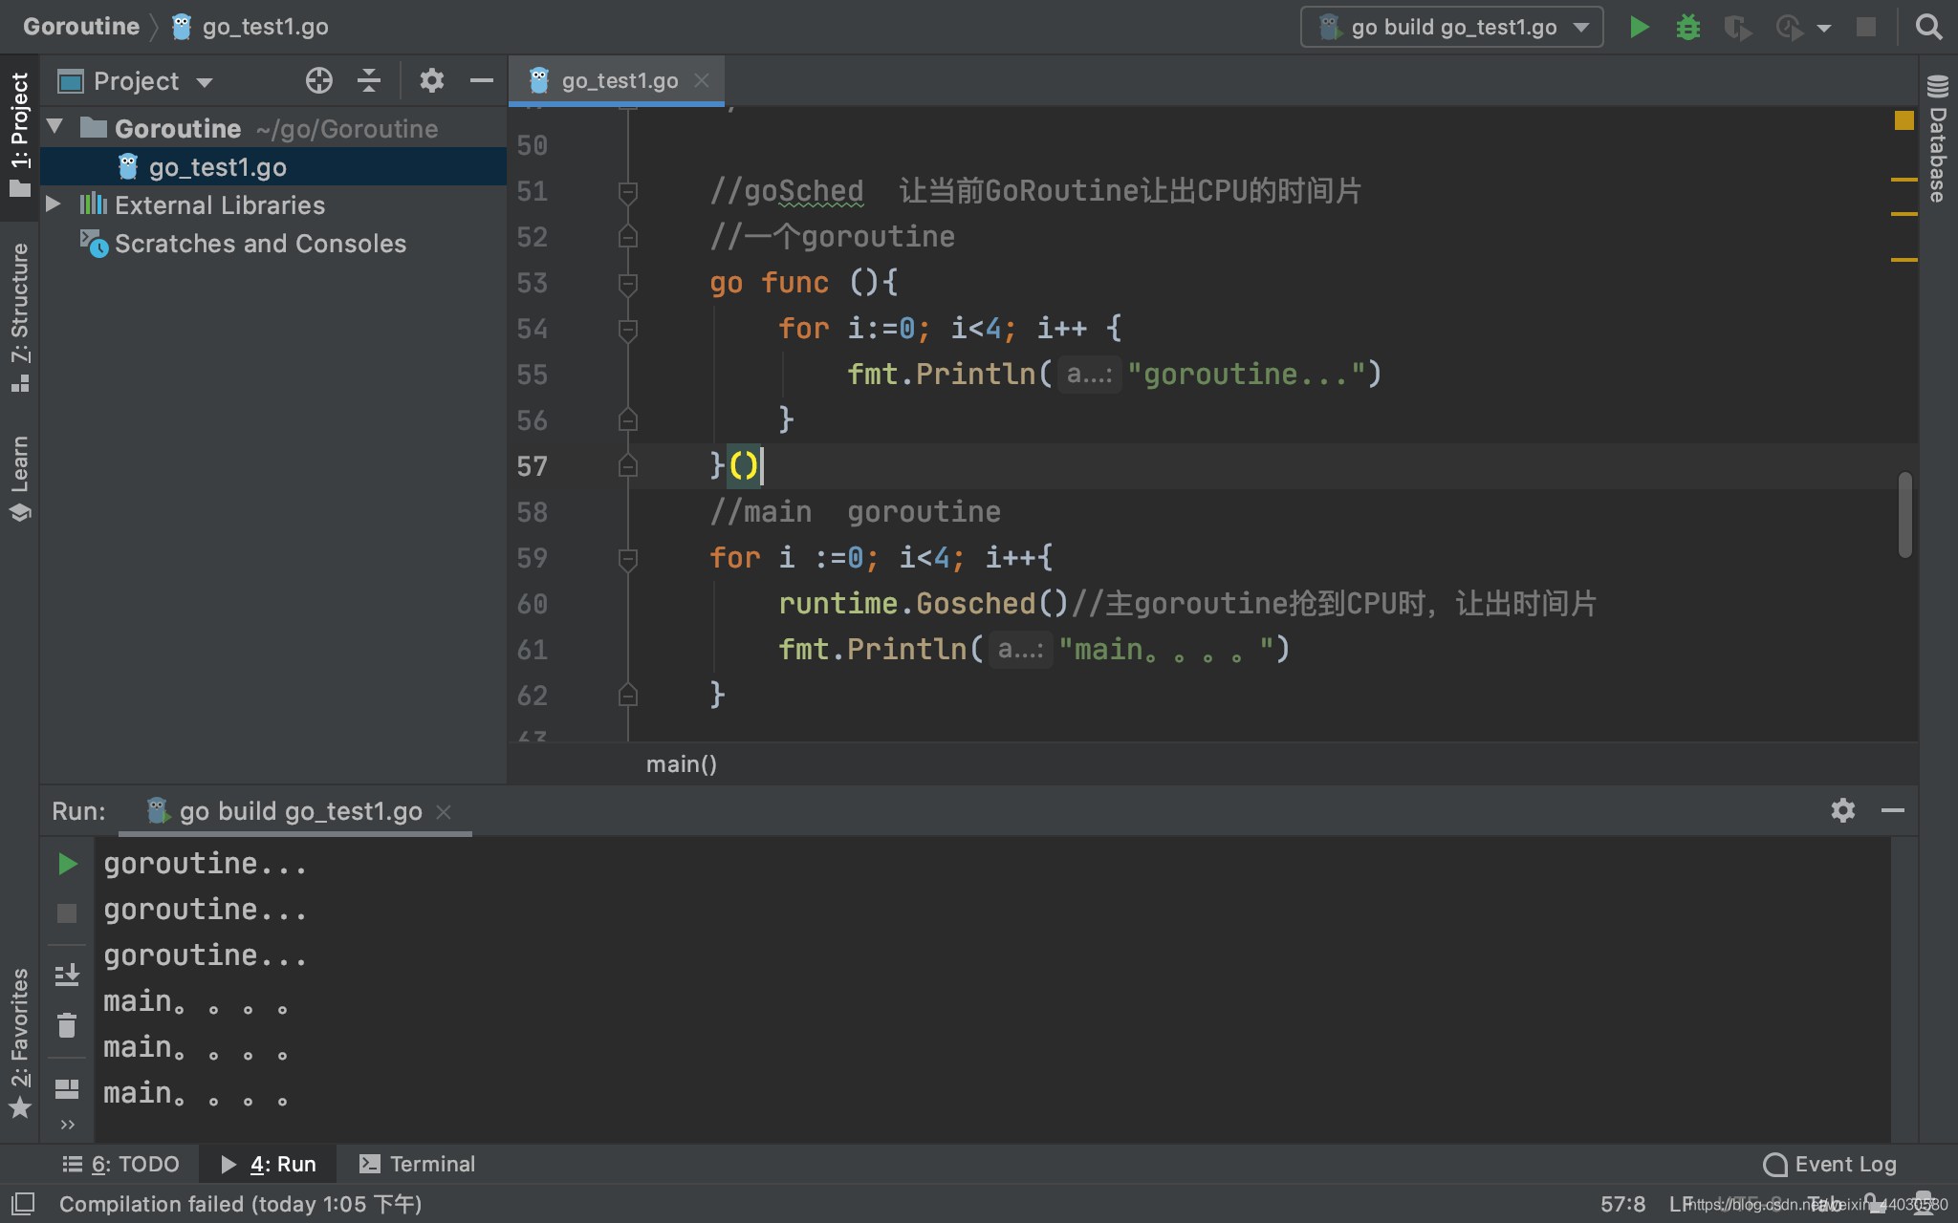Select the go_test1.go editor tab
This screenshot has width=1958, height=1223.
[x=618, y=81]
